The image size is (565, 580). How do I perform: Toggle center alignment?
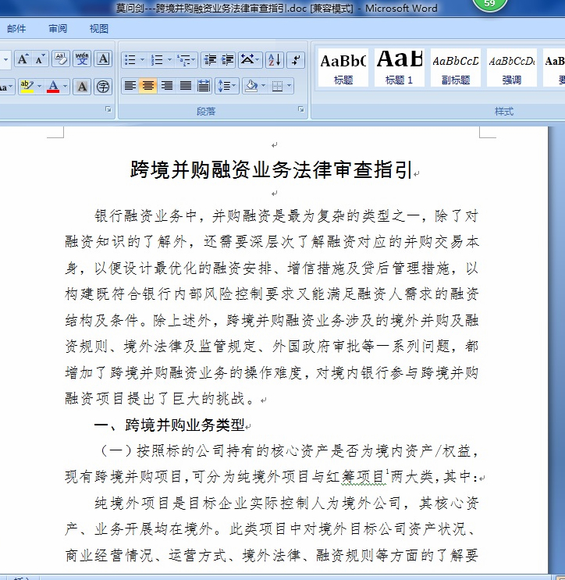[x=148, y=86]
